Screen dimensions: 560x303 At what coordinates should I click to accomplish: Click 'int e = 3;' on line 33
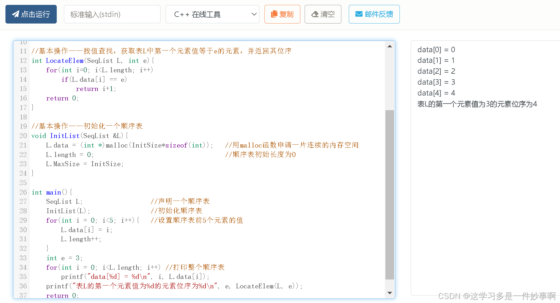pyautogui.click(x=64, y=258)
